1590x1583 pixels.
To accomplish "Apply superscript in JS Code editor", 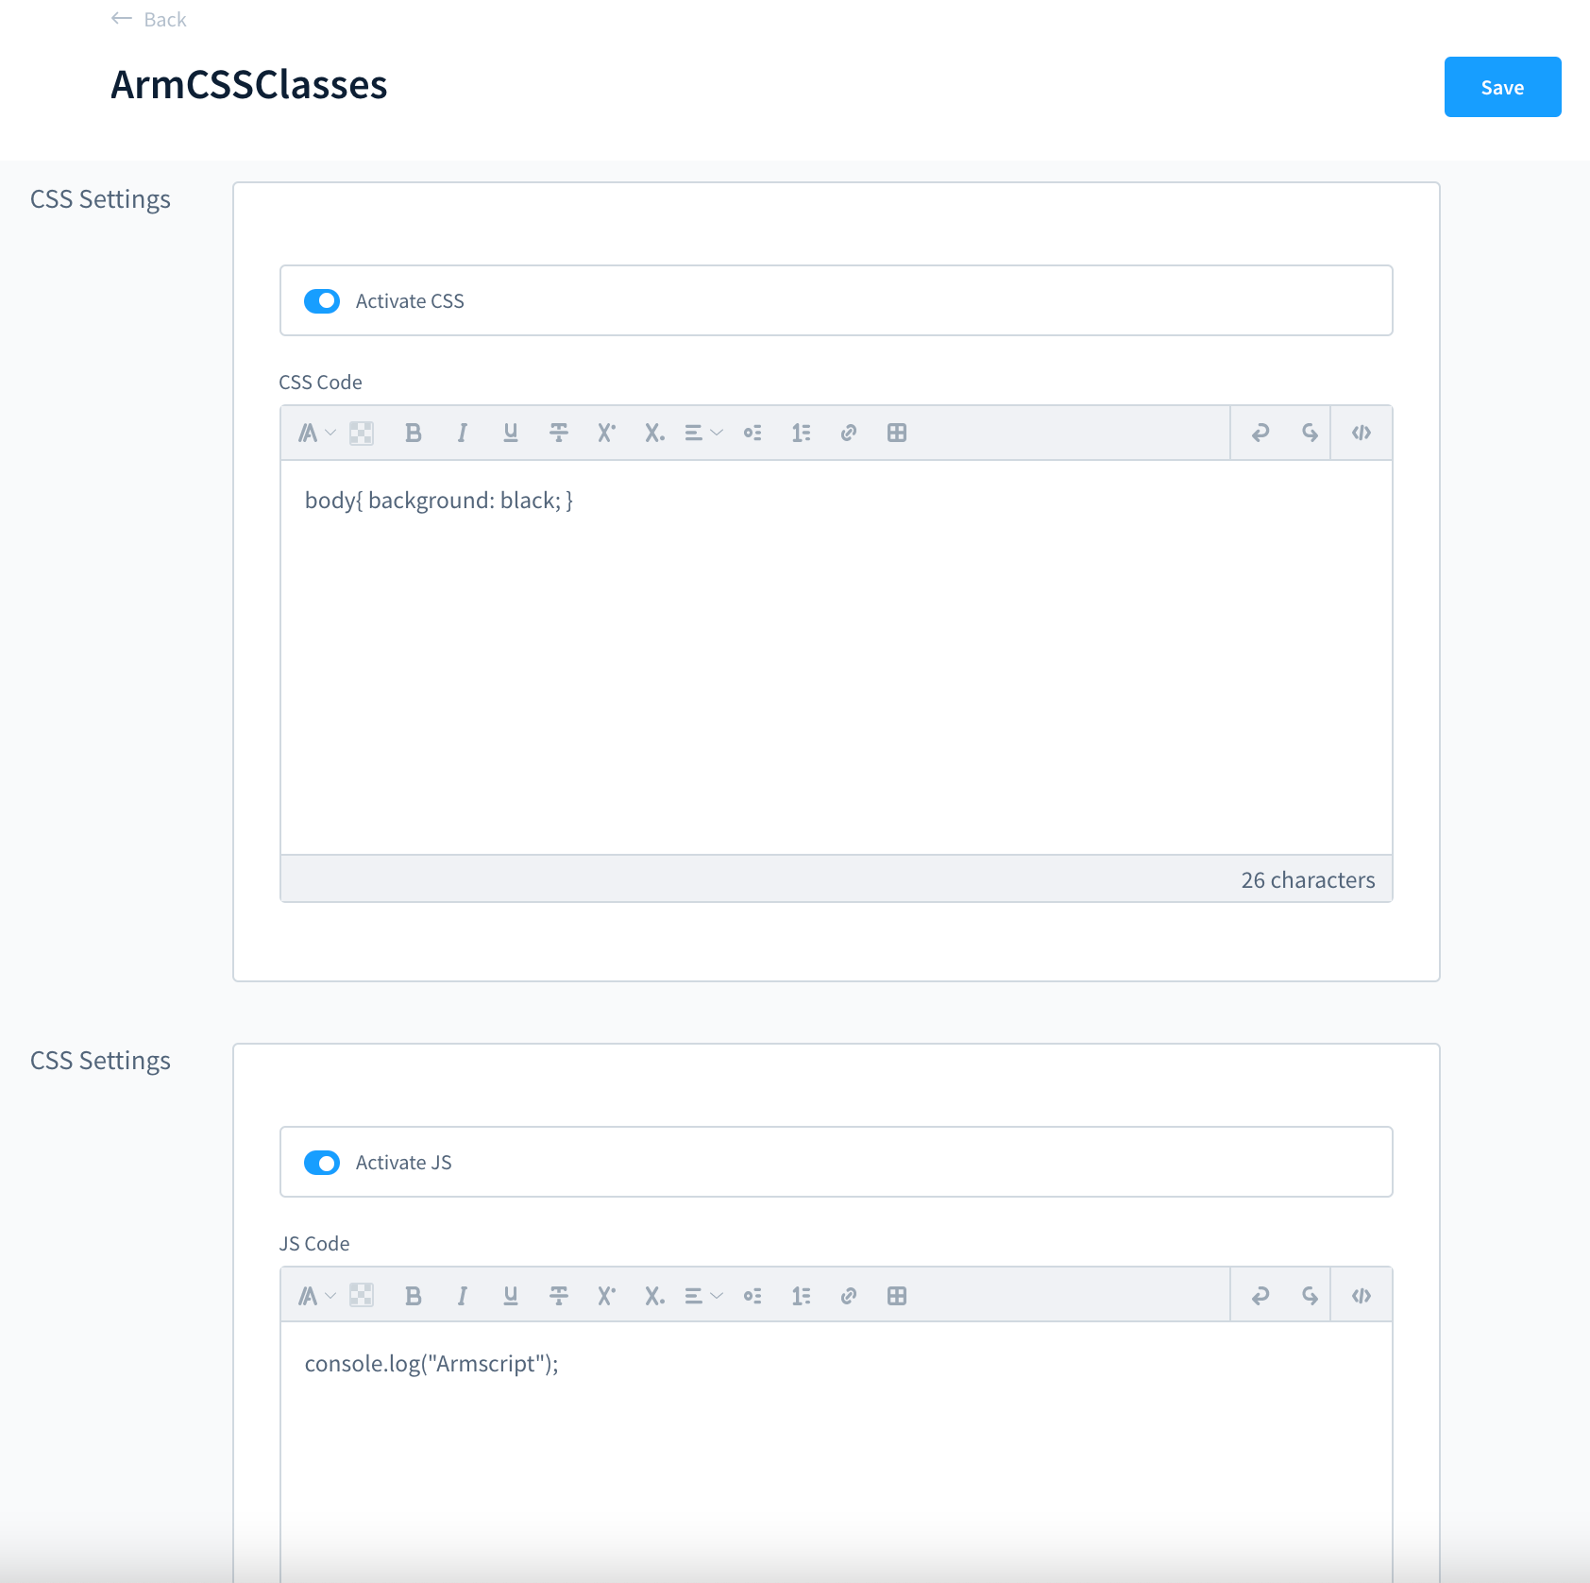I will click(x=606, y=1296).
